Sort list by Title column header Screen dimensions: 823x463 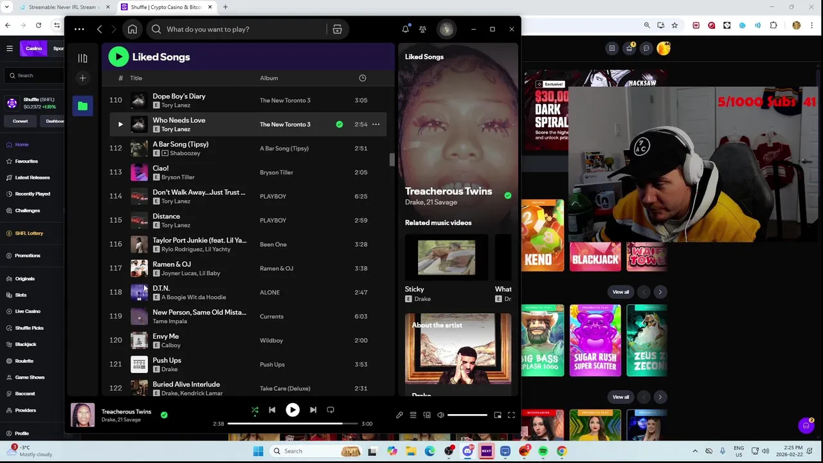[136, 78]
